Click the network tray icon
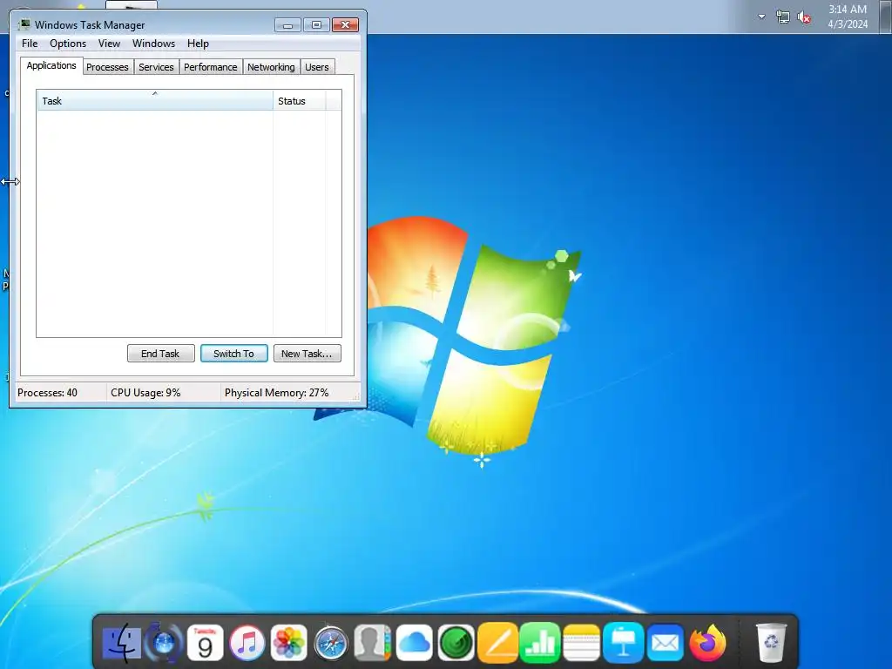 pyautogui.click(x=783, y=17)
